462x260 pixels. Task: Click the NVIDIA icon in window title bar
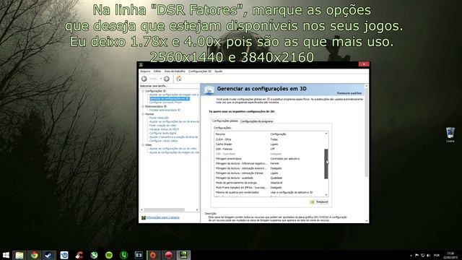pos(141,65)
